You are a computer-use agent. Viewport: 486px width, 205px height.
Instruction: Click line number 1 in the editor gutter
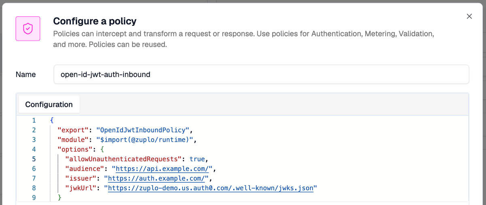[x=34, y=120]
